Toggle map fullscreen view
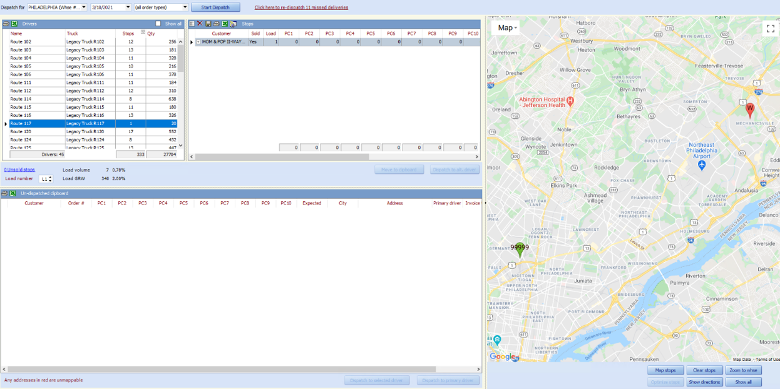780x389 pixels. point(771,29)
